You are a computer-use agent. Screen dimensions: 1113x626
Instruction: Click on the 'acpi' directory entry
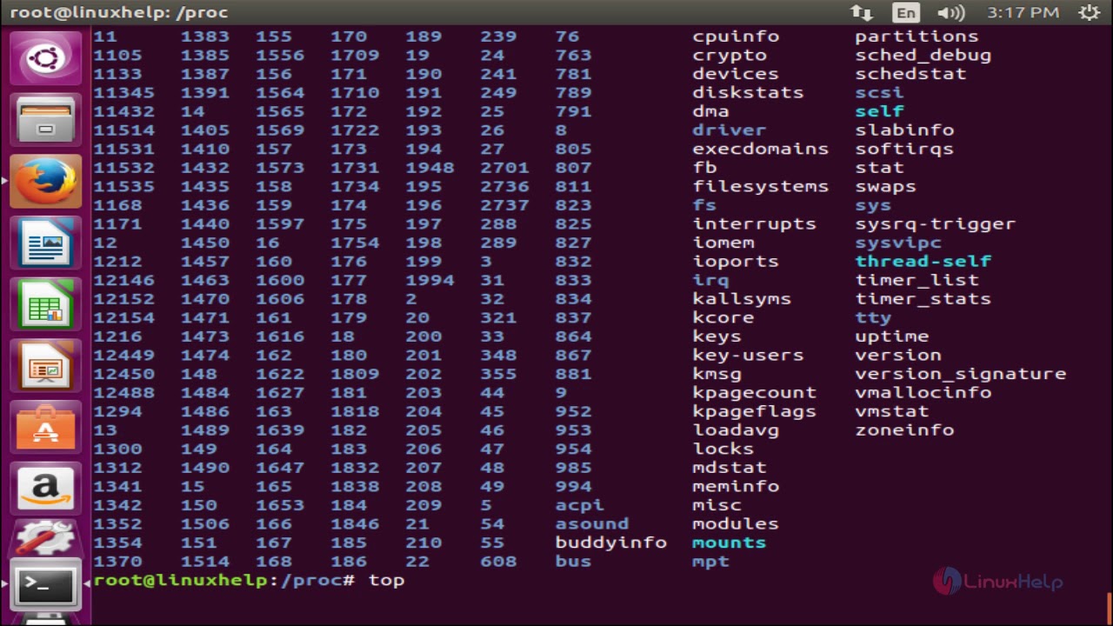[579, 505]
